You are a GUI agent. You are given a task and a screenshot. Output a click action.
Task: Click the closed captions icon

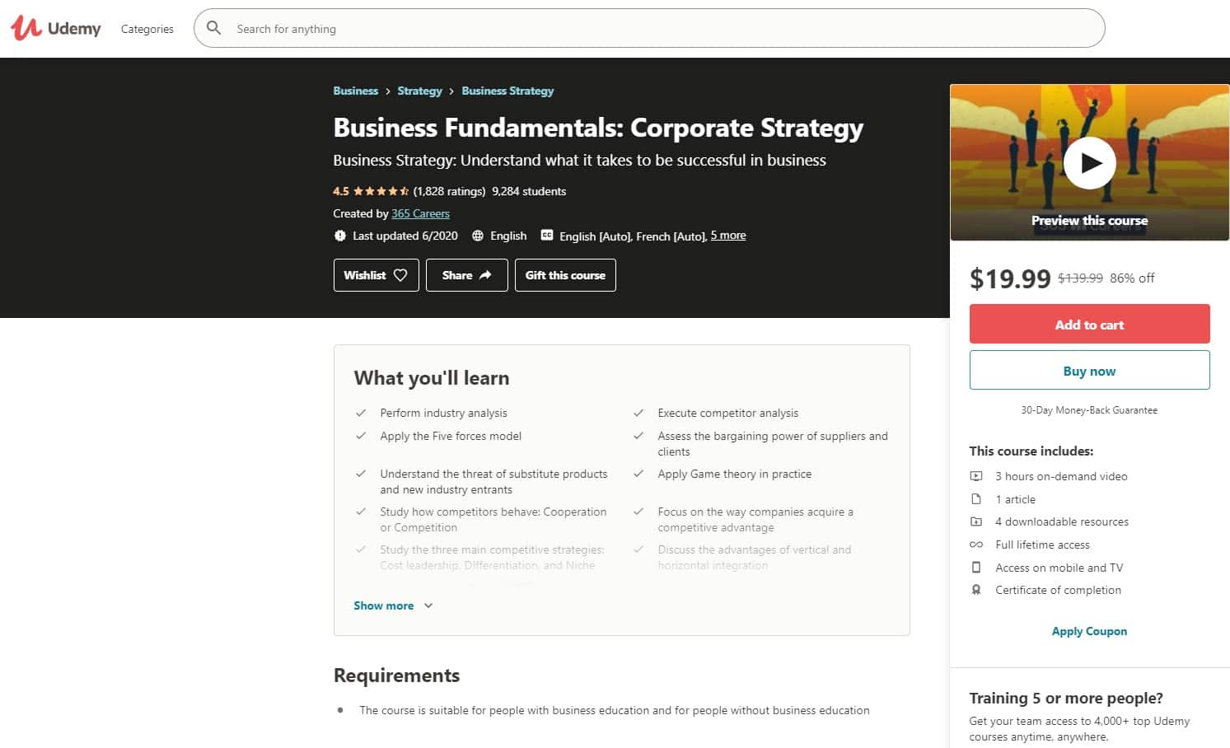[547, 235]
